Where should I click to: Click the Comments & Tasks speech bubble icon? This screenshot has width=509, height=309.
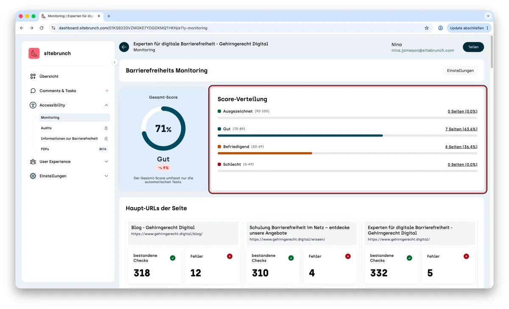pyautogui.click(x=33, y=91)
